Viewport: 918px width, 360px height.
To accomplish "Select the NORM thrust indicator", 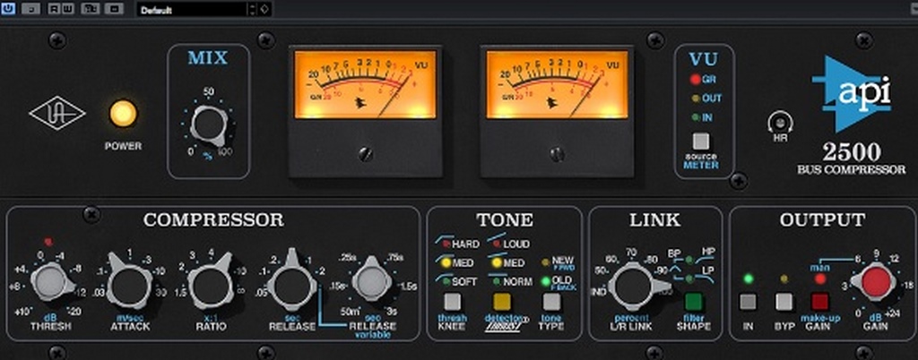I will (x=497, y=282).
